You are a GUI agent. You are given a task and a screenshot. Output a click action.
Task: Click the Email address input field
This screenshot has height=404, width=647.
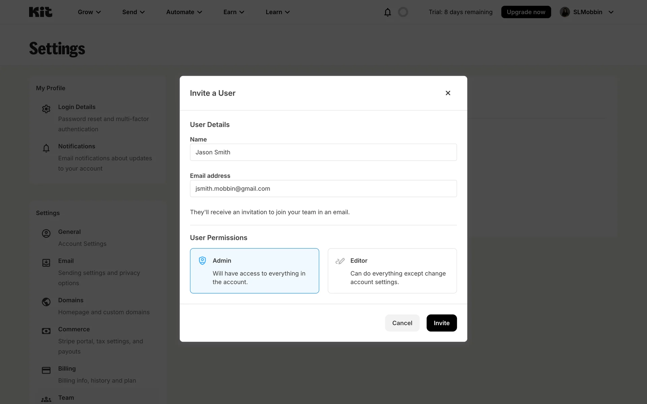point(323,189)
